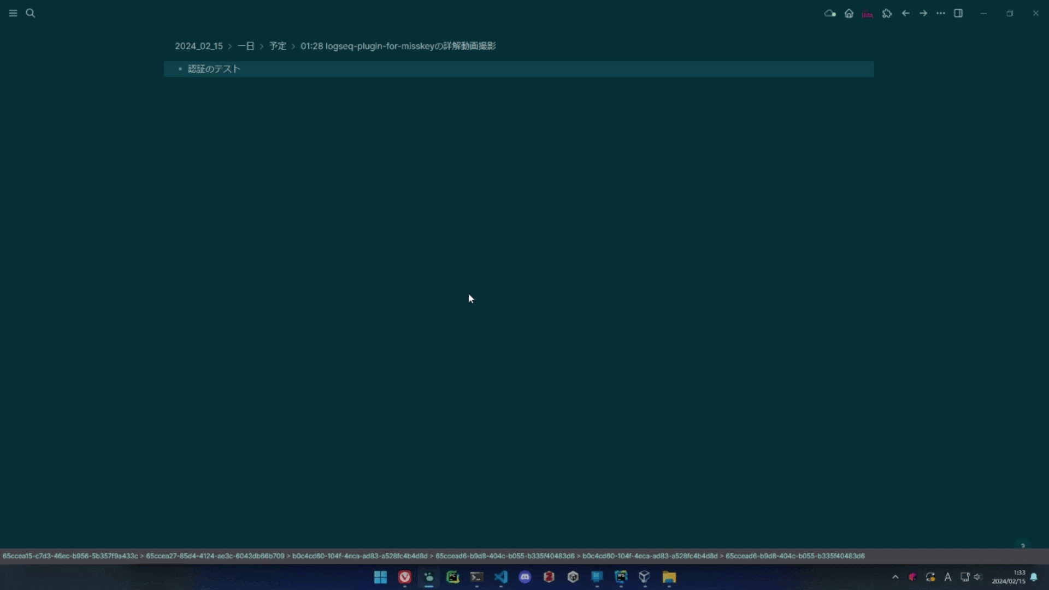1049x590 pixels.
Task: Open Visual Studio Code from taskbar
Action: coord(501,577)
